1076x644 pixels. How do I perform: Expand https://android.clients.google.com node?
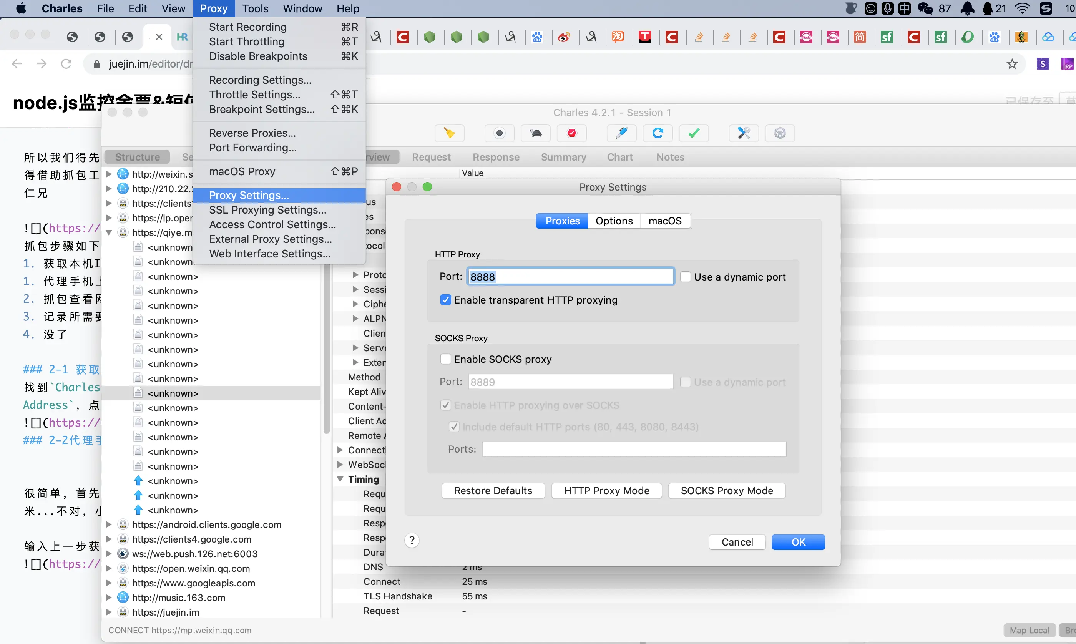pyautogui.click(x=109, y=524)
